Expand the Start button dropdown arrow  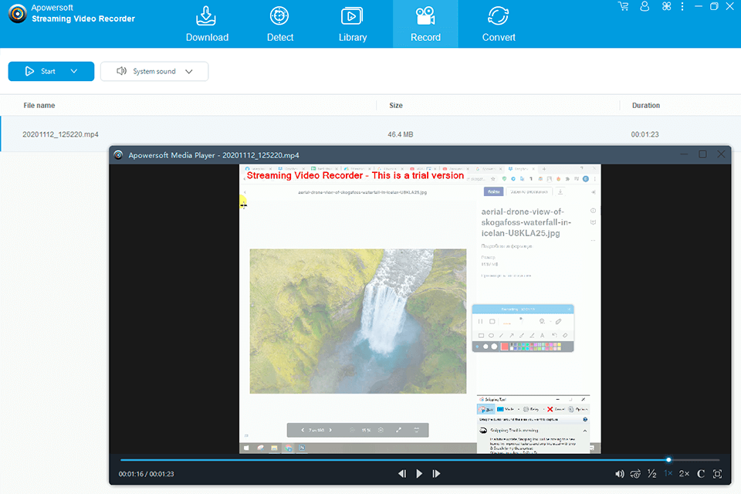pos(74,72)
